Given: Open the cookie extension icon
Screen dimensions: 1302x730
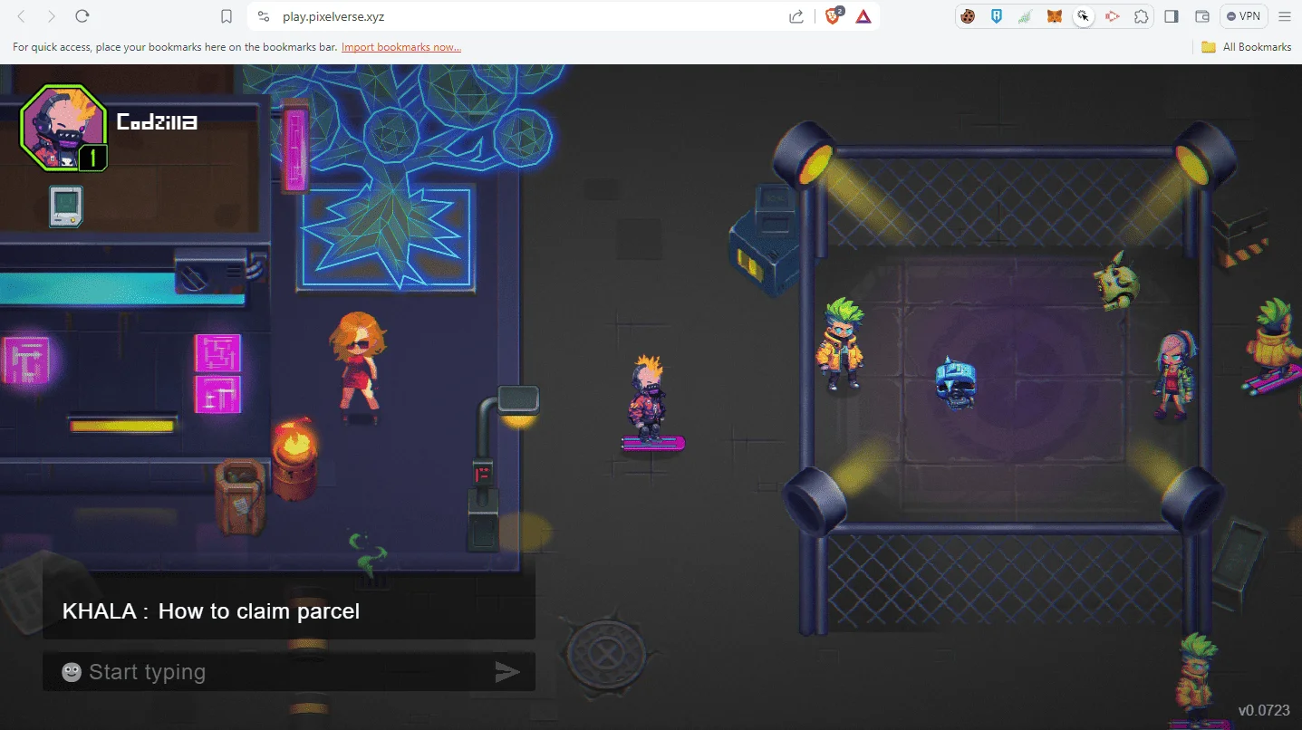Looking at the screenshot, I should [x=968, y=16].
